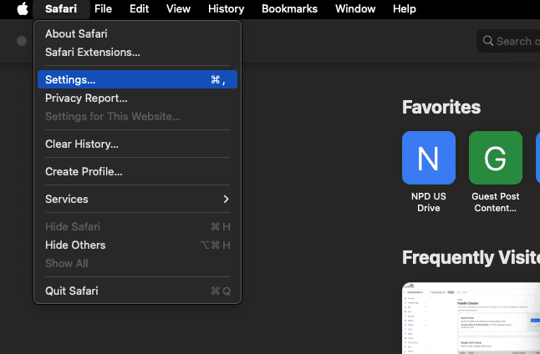The width and height of the screenshot is (540, 354).
Task: Expand the Services submenu arrow
Action: pyautogui.click(x=226, y=199)
